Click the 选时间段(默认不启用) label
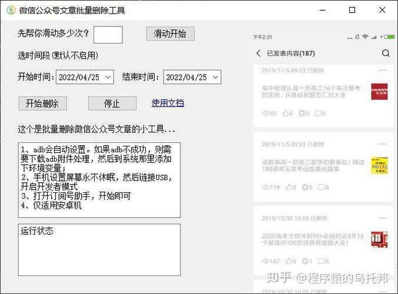398x294 pixels. pyautogui.click(x=58, y=55)
